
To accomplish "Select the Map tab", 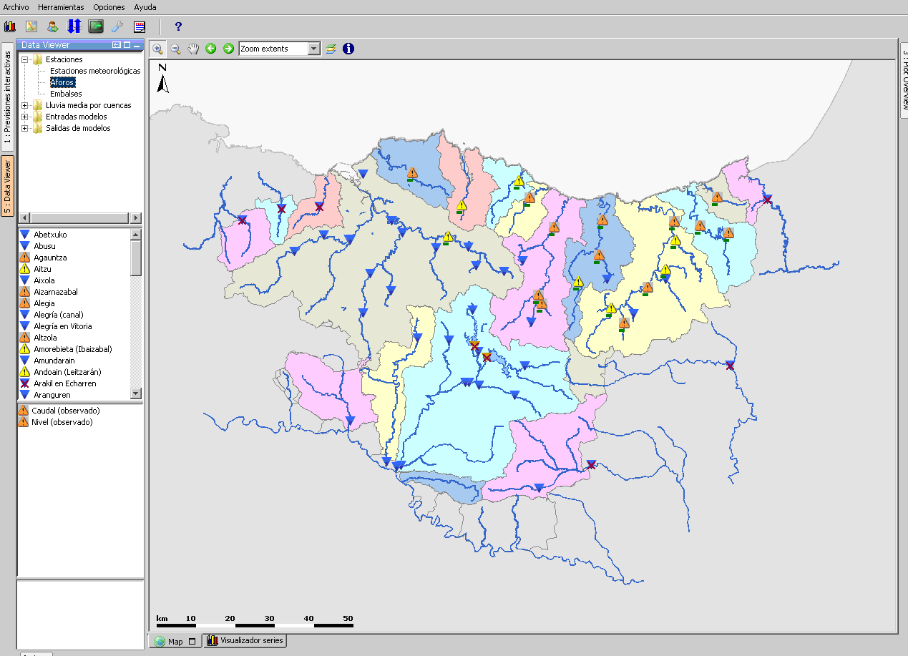I will [x=175, y=642].
